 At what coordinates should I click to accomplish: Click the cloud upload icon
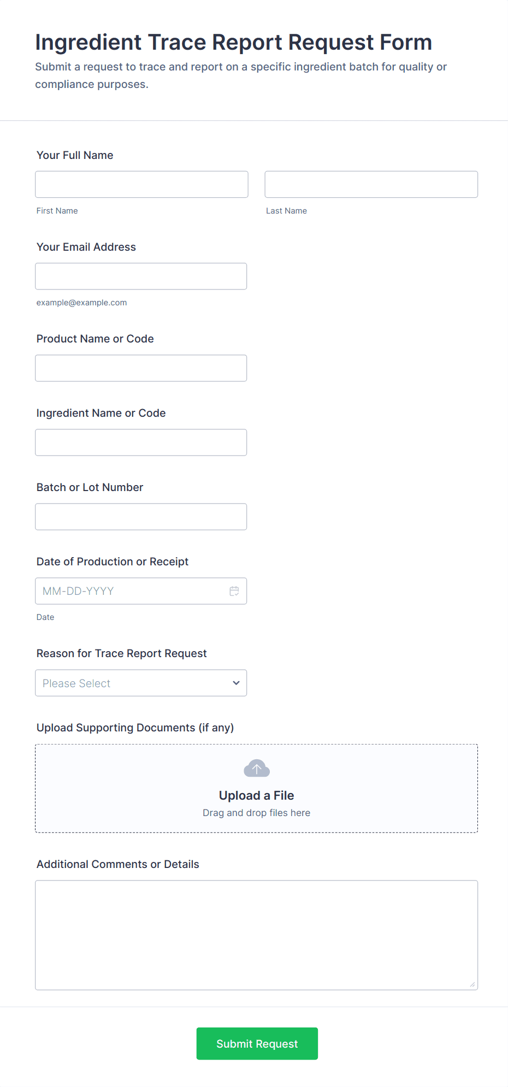point(257,769)
